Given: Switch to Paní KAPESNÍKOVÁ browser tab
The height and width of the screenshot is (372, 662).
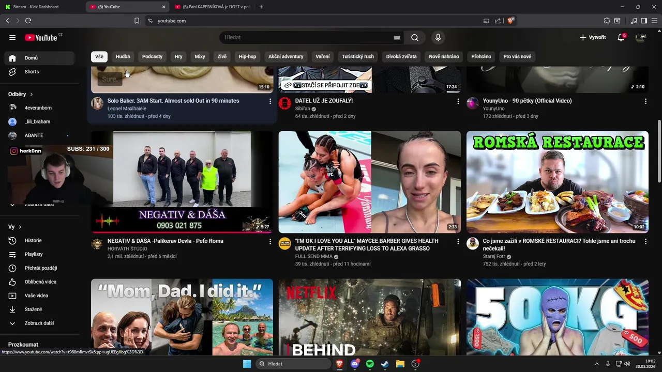Looking at the screenshot, I should point(212,7).
